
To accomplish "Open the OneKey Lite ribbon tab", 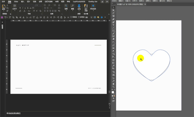I will (93, 2).
